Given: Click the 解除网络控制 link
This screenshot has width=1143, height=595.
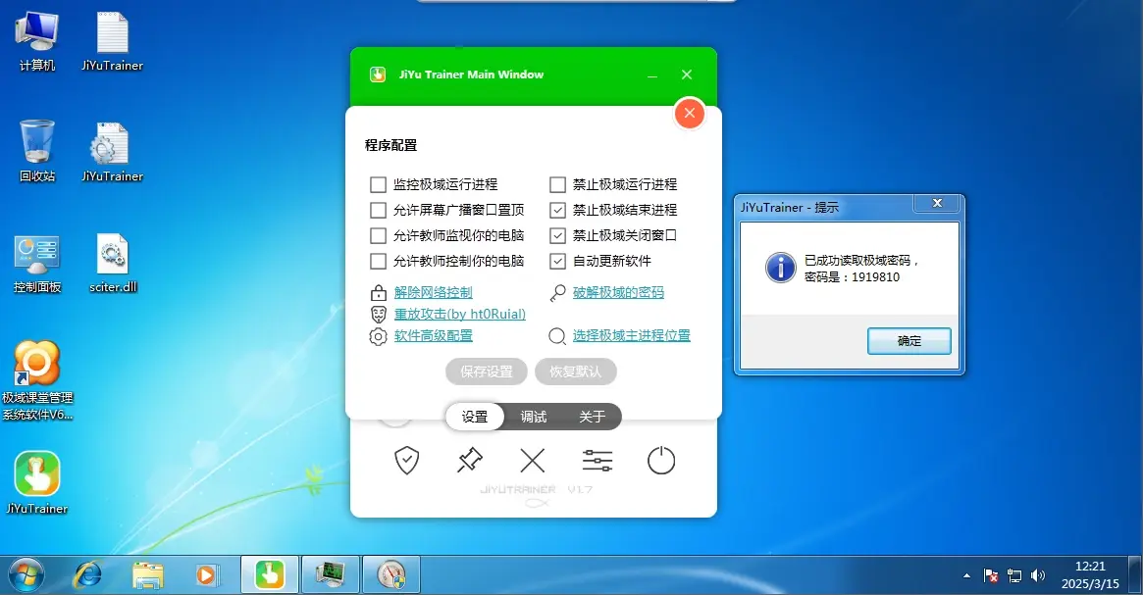Looking at the screenshot, I should pos(433,292).
